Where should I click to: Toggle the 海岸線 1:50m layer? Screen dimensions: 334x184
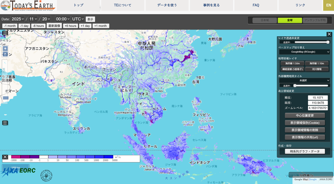[x=292, y=63]
